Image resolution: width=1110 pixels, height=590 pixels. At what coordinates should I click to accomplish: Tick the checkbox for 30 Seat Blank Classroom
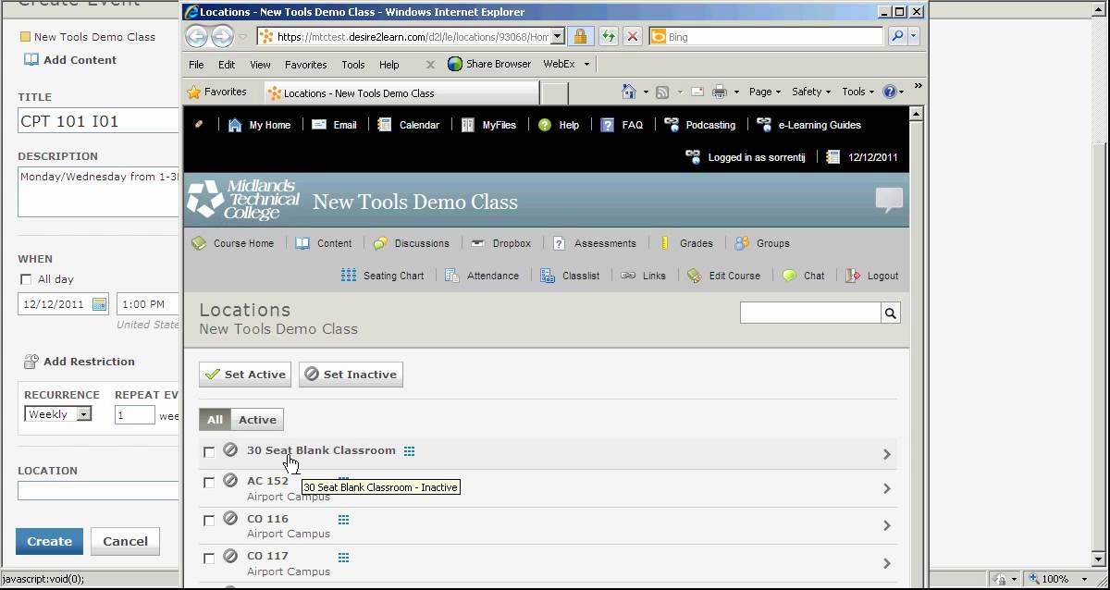209,452
